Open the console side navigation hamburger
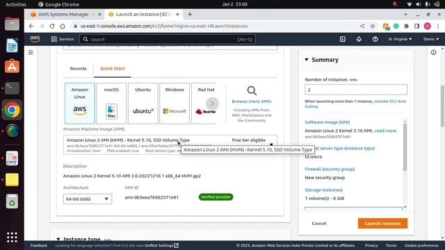 (x=31, y=53)
